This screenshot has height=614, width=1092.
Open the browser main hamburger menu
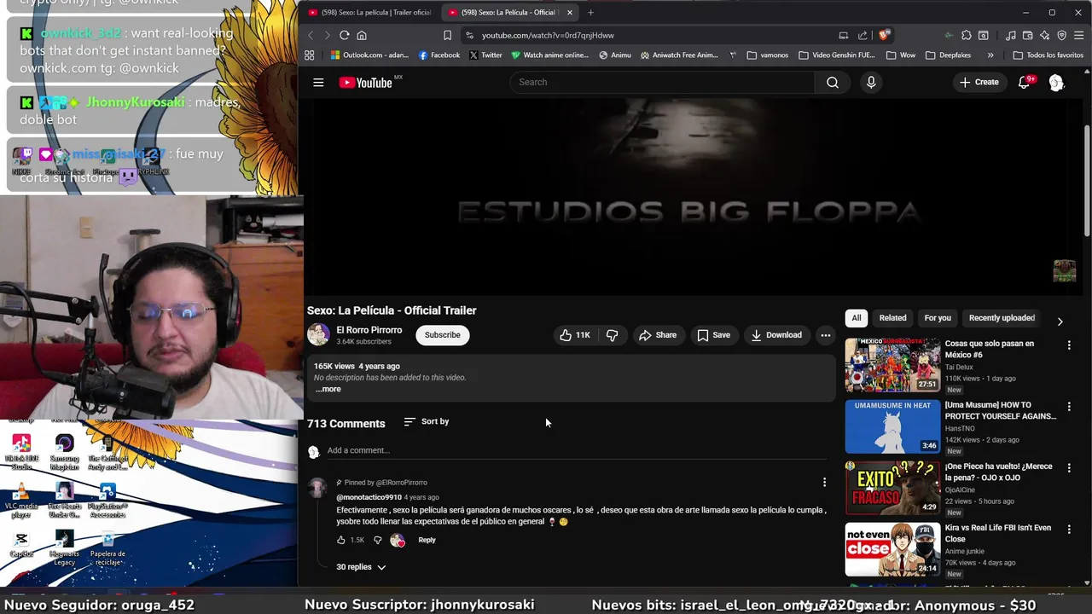(1079, 35)
